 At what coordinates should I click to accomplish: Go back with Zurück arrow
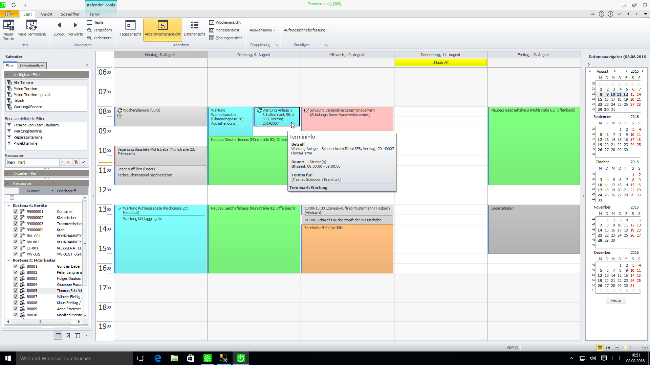coord(59,29)
